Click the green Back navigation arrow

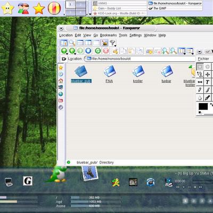coord(72,51)
